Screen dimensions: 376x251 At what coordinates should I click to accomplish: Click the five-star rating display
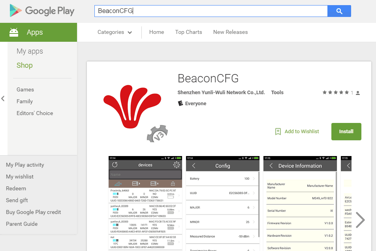[x=335, y=92]
